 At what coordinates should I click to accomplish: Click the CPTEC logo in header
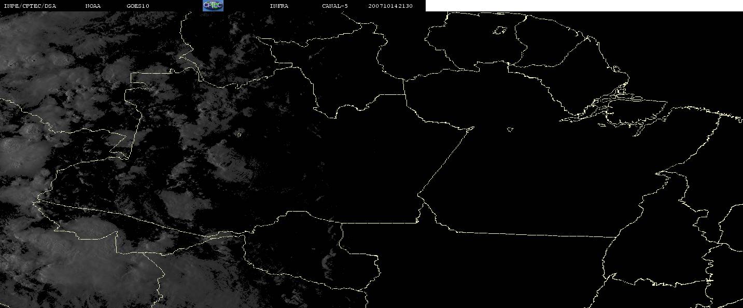click(213, 5)
